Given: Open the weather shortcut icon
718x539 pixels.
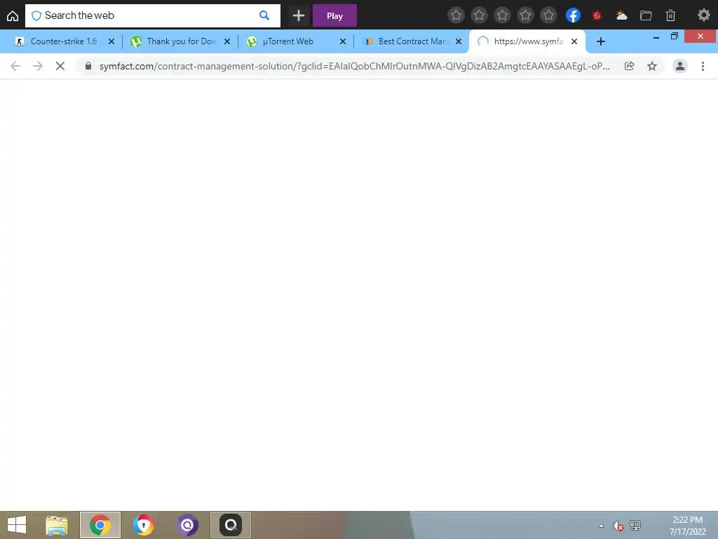Looking at the screenshot, I should coord(621,15).
